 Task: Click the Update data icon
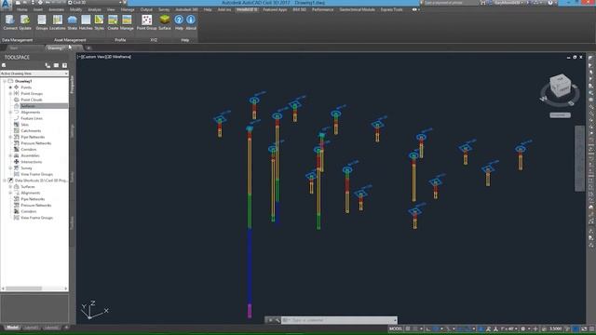coord(25,22)
